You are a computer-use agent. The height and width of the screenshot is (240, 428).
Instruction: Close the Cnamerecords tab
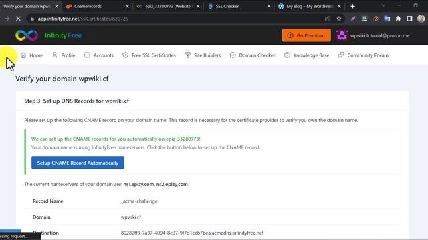click(x=127, y=6)
